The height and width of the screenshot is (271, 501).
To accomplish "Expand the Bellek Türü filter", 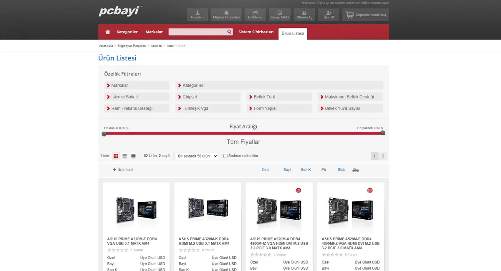I will [x=279, y=97].
